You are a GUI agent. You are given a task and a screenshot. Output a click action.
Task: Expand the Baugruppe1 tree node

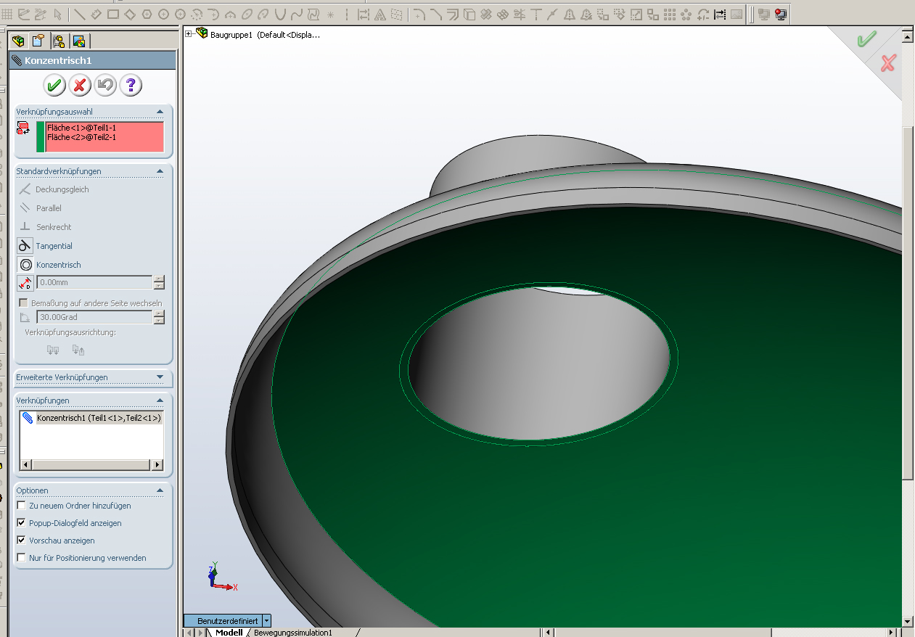pyautogui.click(x=189, y=34)
